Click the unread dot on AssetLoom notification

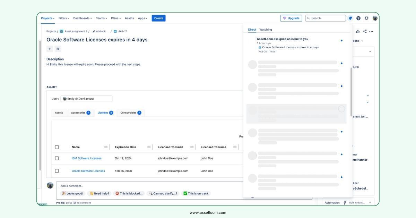341,41
